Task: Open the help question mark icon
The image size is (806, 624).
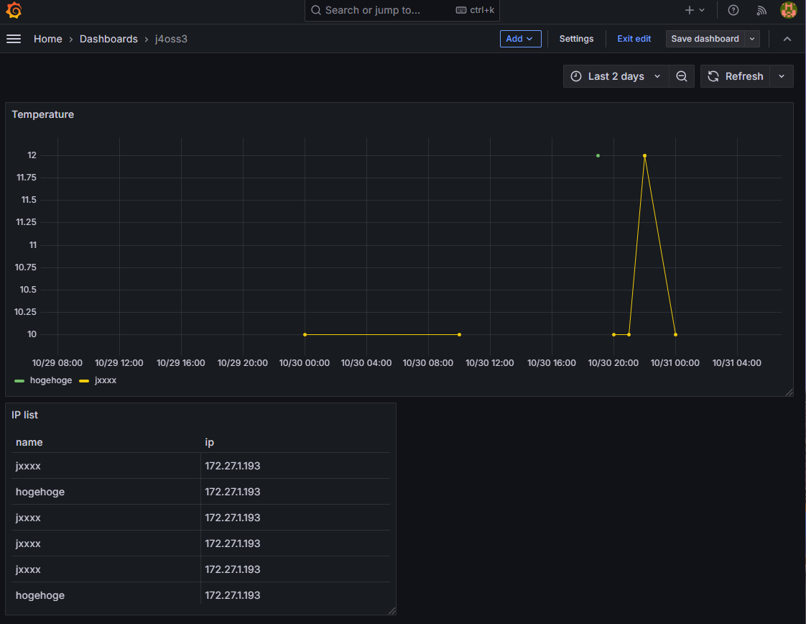Action: coord(733,11)
